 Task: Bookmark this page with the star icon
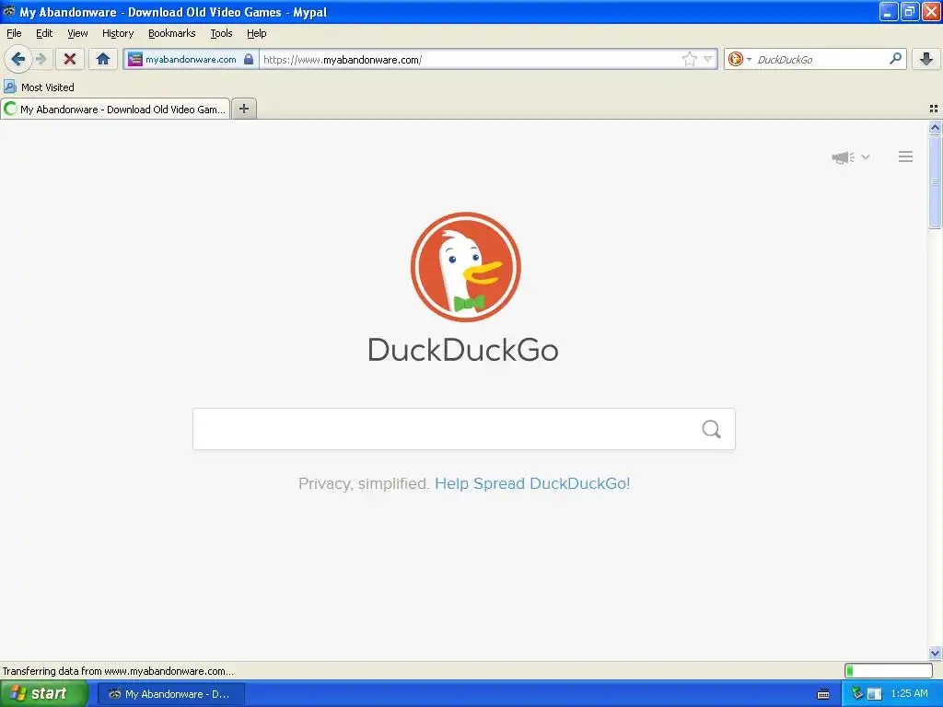point(689,59)
